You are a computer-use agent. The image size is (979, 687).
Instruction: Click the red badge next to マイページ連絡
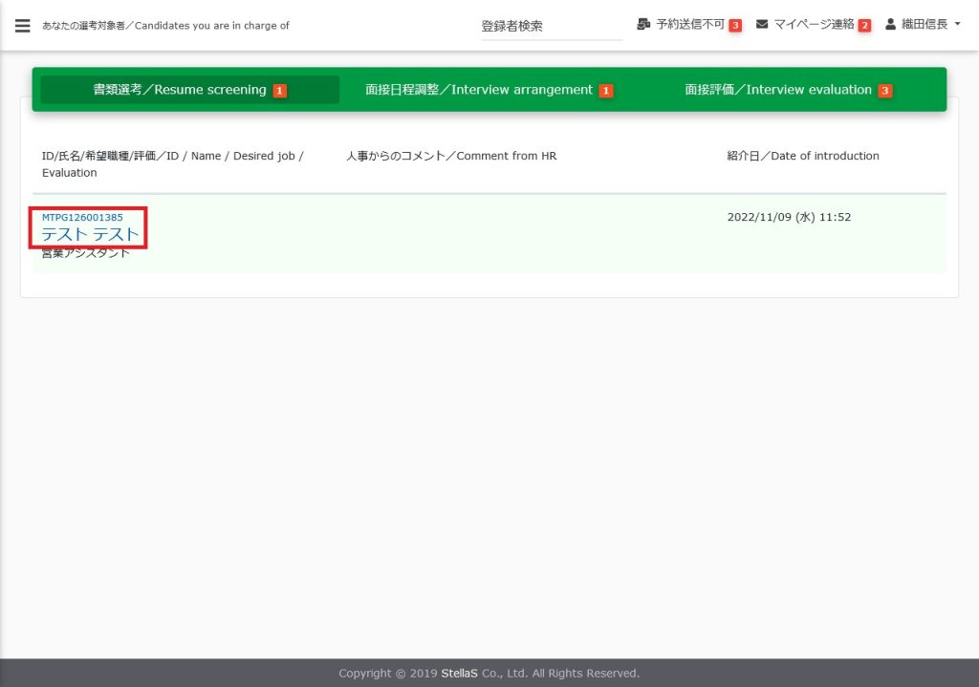[864, 26]
